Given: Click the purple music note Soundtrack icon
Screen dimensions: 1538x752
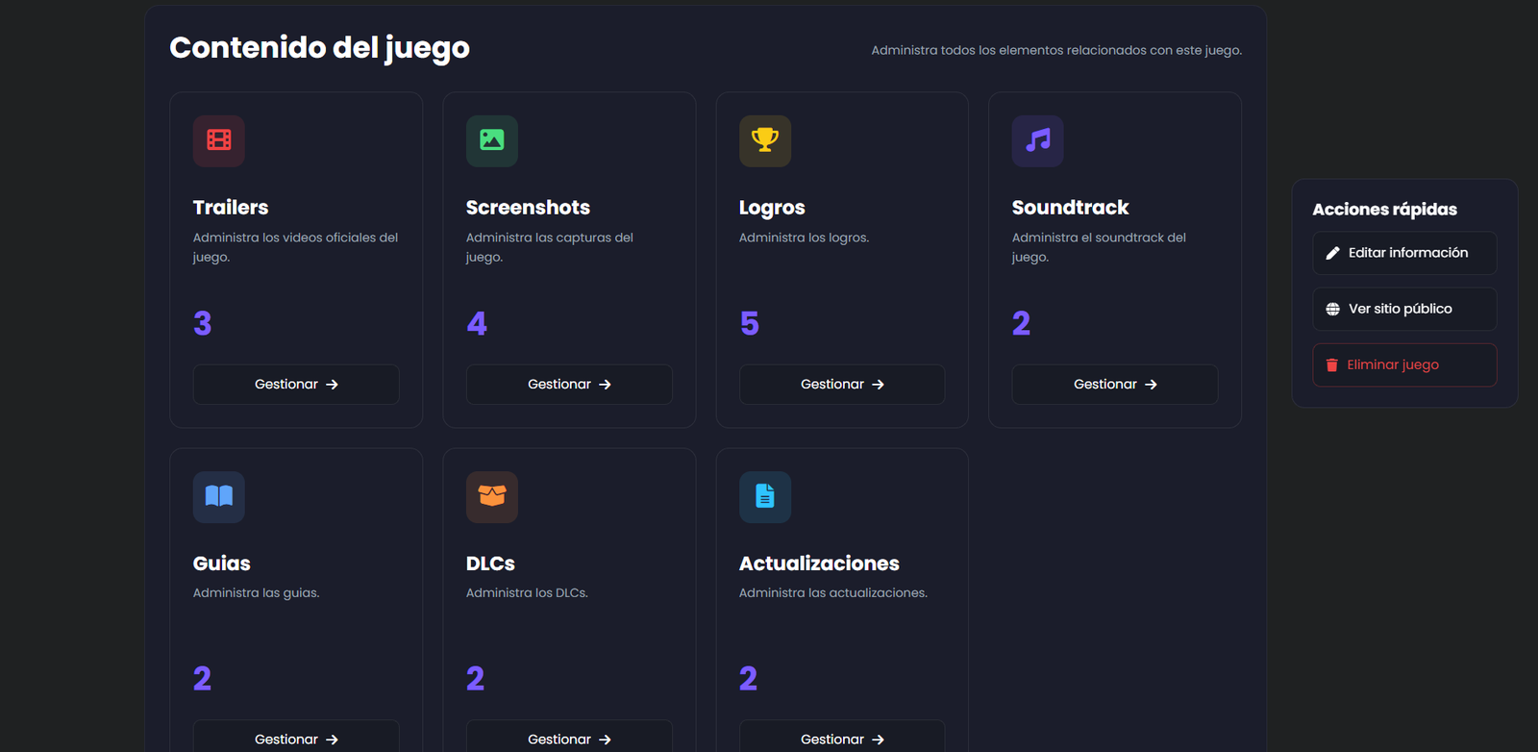Looking at the screenshot, I should pyautogui.click(x=1038, y=140).
